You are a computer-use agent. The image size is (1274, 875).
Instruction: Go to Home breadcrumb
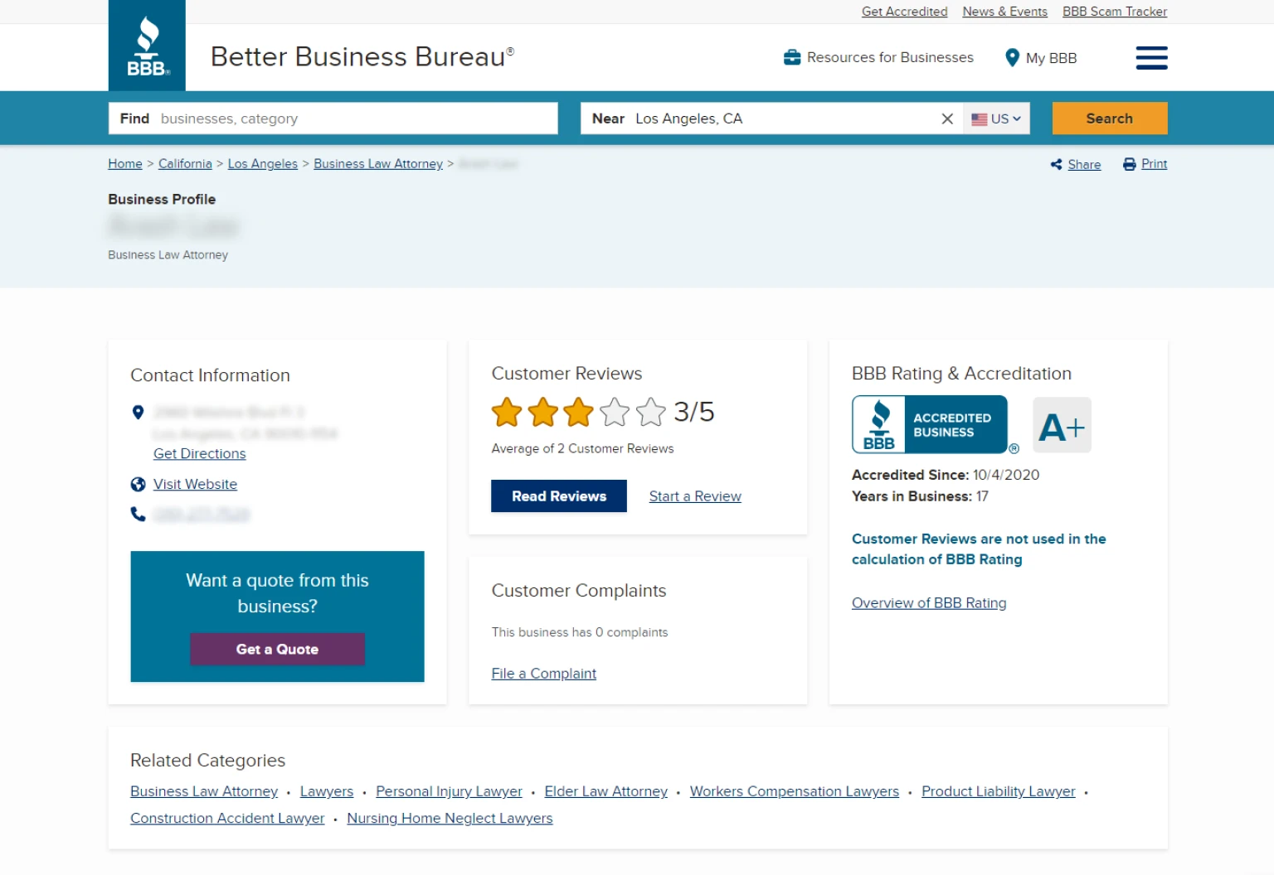(x=125, y=164)
